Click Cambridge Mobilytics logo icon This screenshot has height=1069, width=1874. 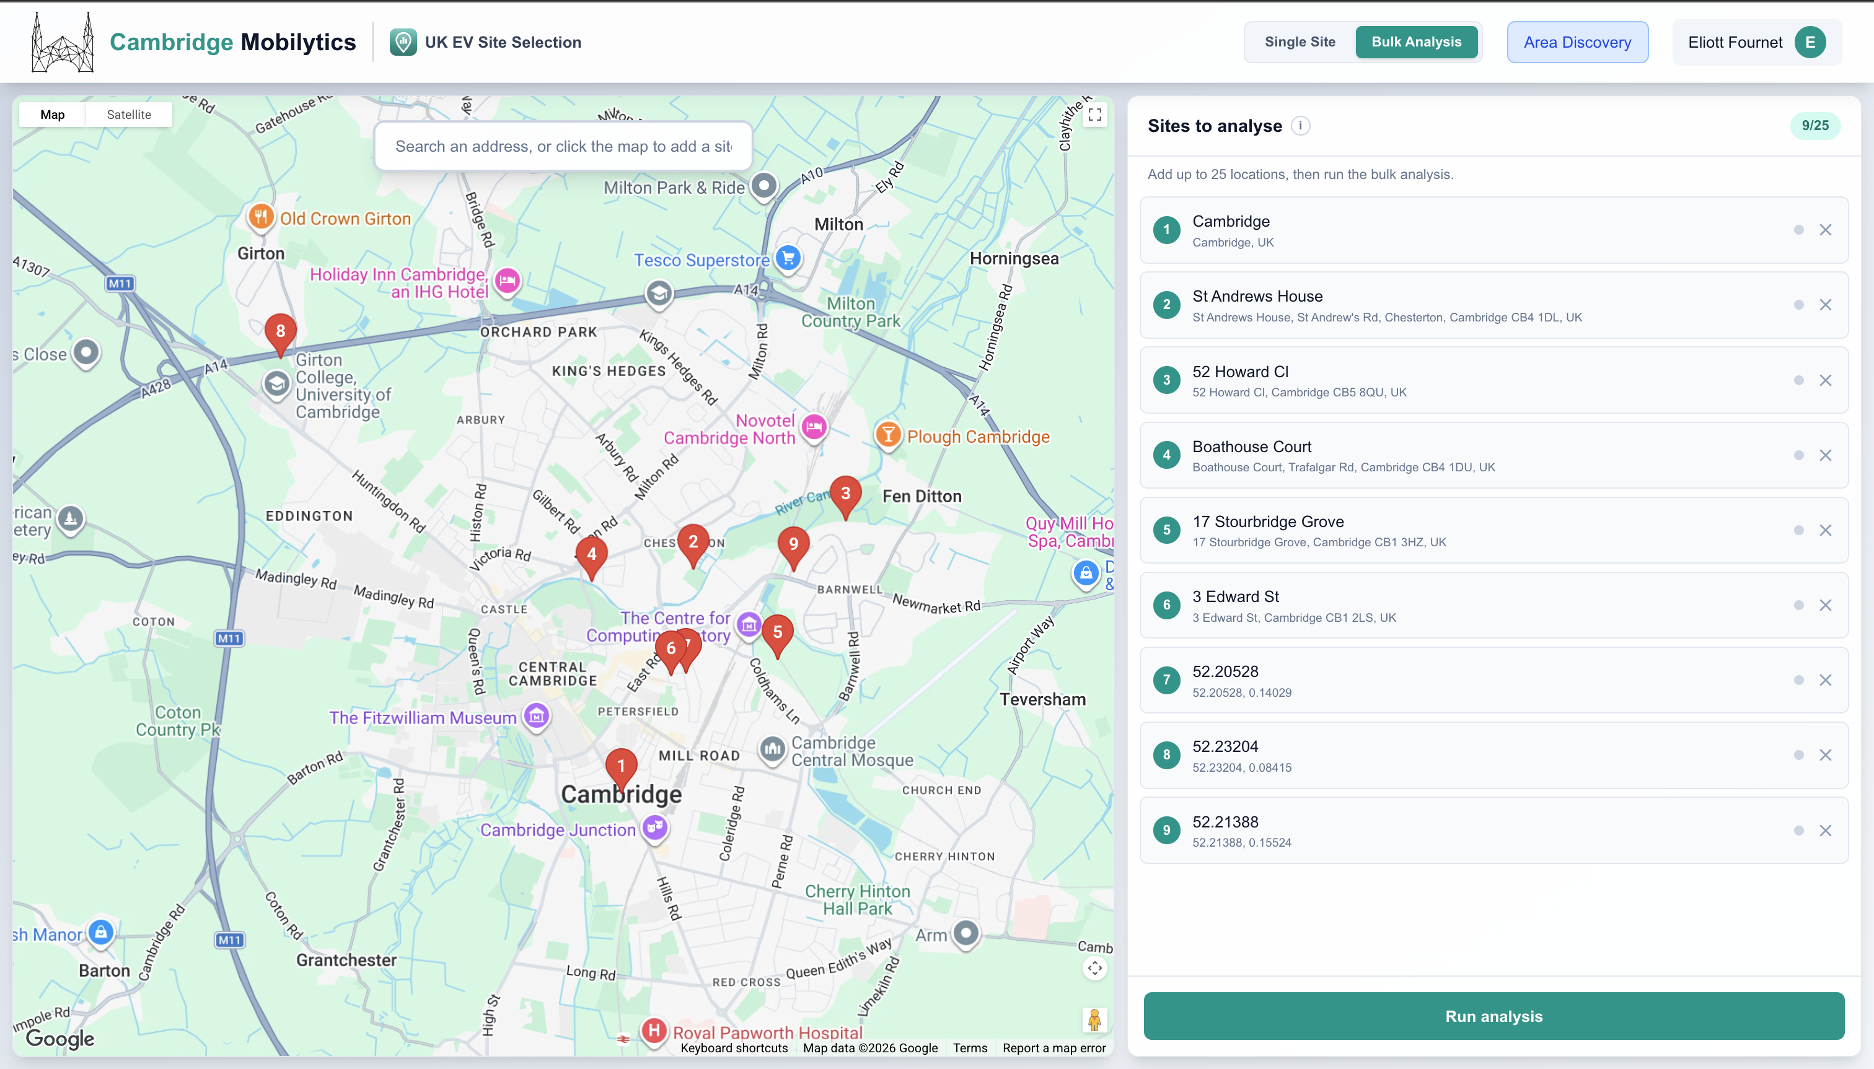[63, 42]
